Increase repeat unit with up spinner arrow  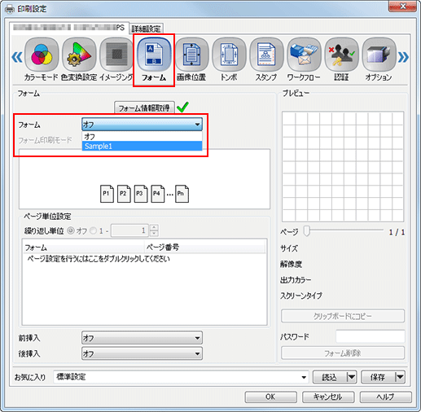coord(154,227)
